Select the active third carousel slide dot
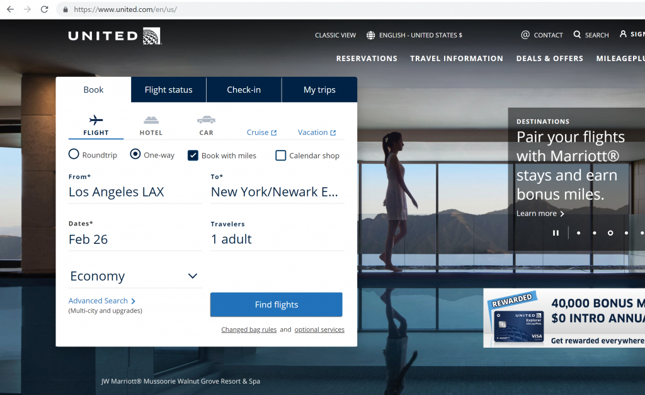Screen dimensions: 645x395 pyautogui.click(x=610, y=233)
